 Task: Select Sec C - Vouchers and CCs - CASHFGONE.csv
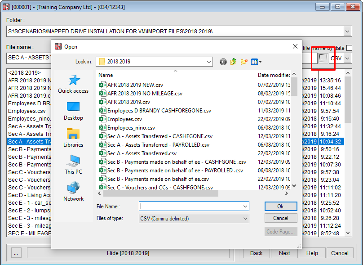coord(156,187)
